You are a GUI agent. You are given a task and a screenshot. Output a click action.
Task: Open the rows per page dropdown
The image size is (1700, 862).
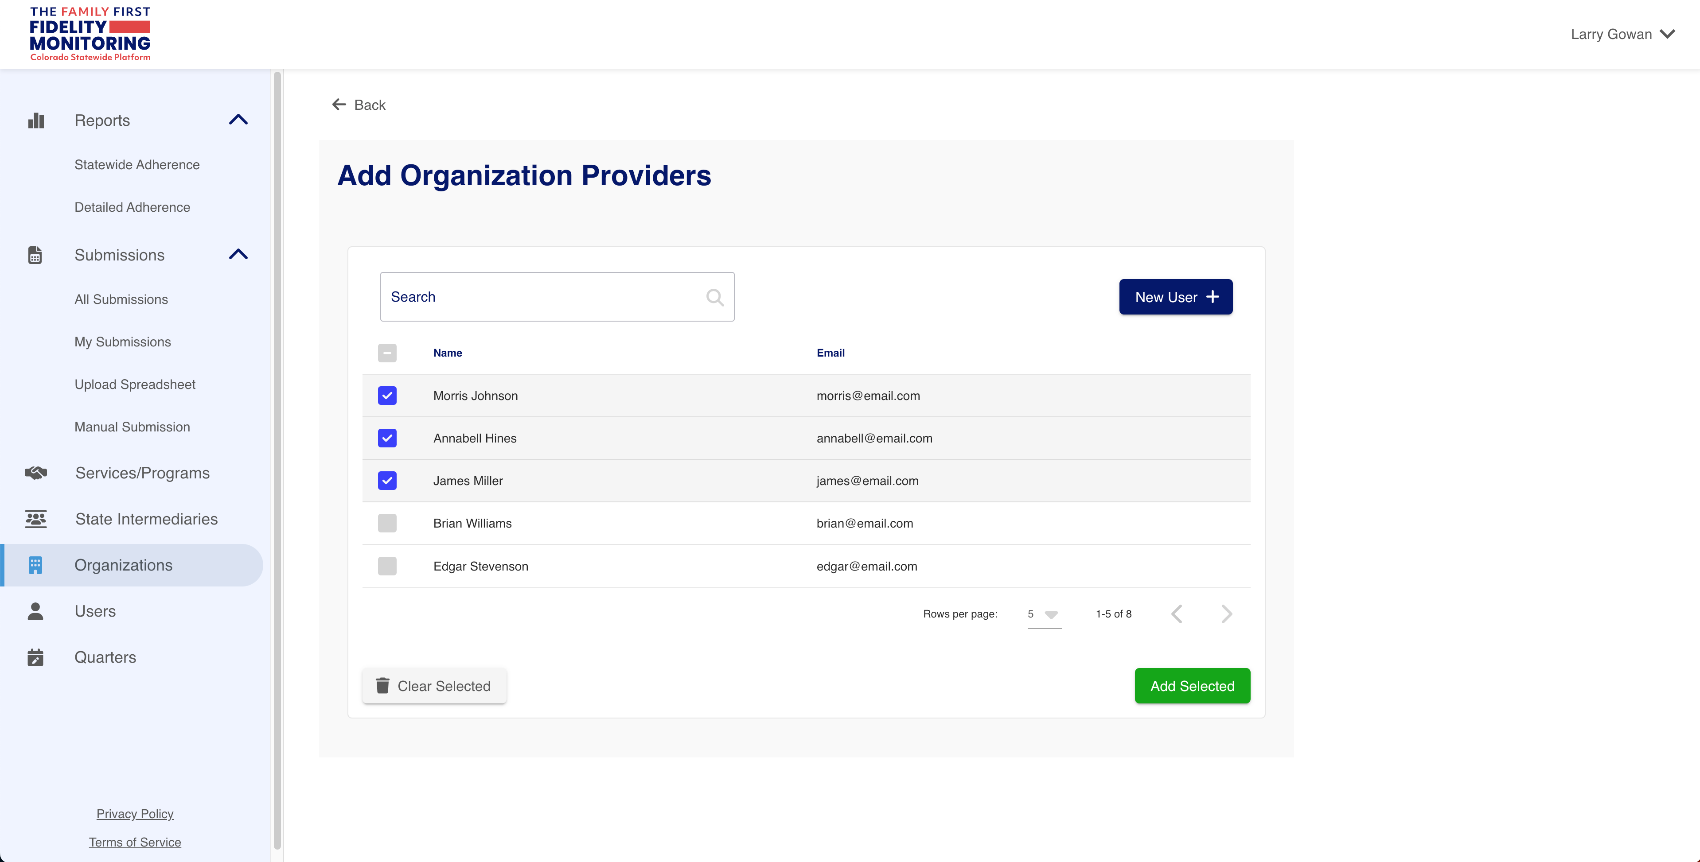click(1044, 614)
